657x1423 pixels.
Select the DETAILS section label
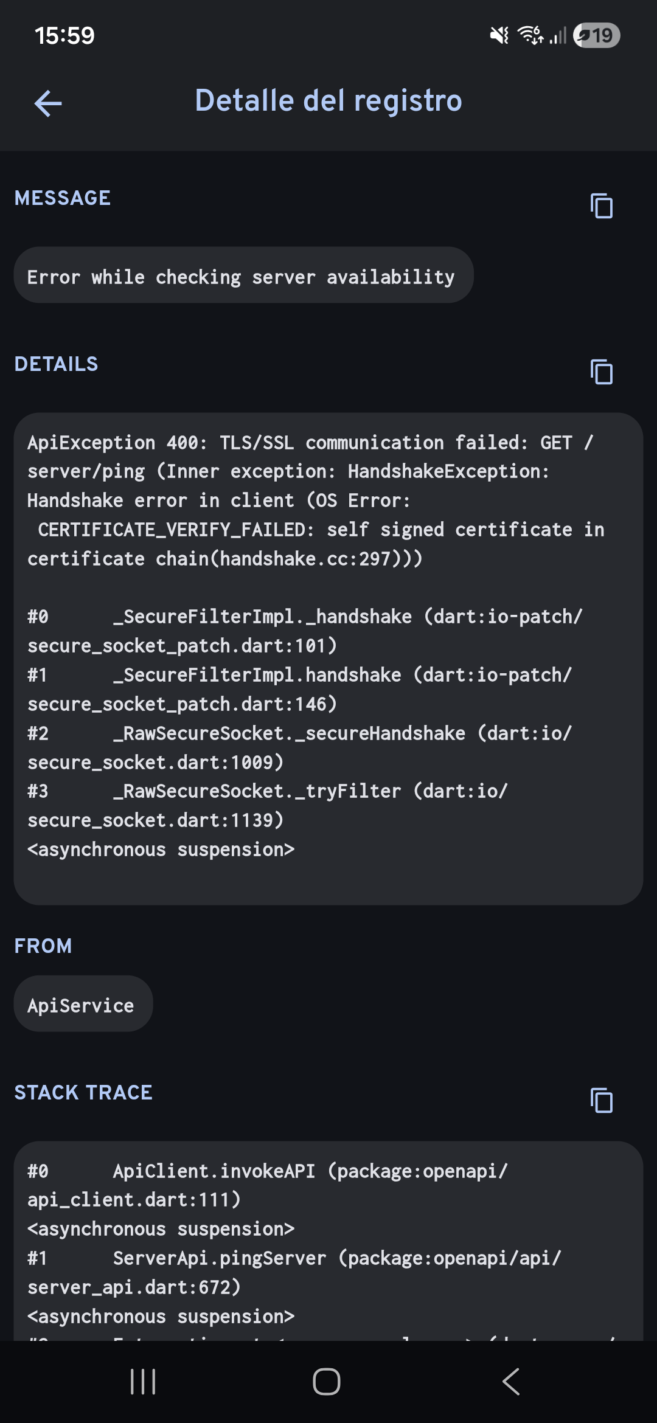pos(57,364)
